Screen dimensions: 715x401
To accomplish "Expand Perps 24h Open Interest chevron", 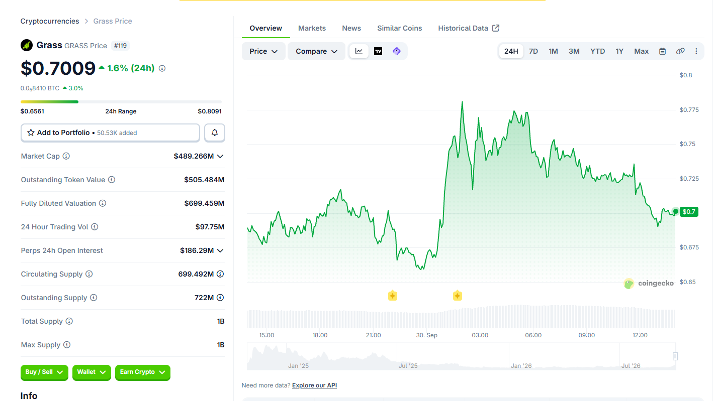I will (x=220, y=250).
